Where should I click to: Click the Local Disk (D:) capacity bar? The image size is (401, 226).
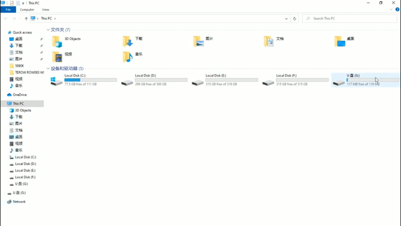[x=161, y=80]
